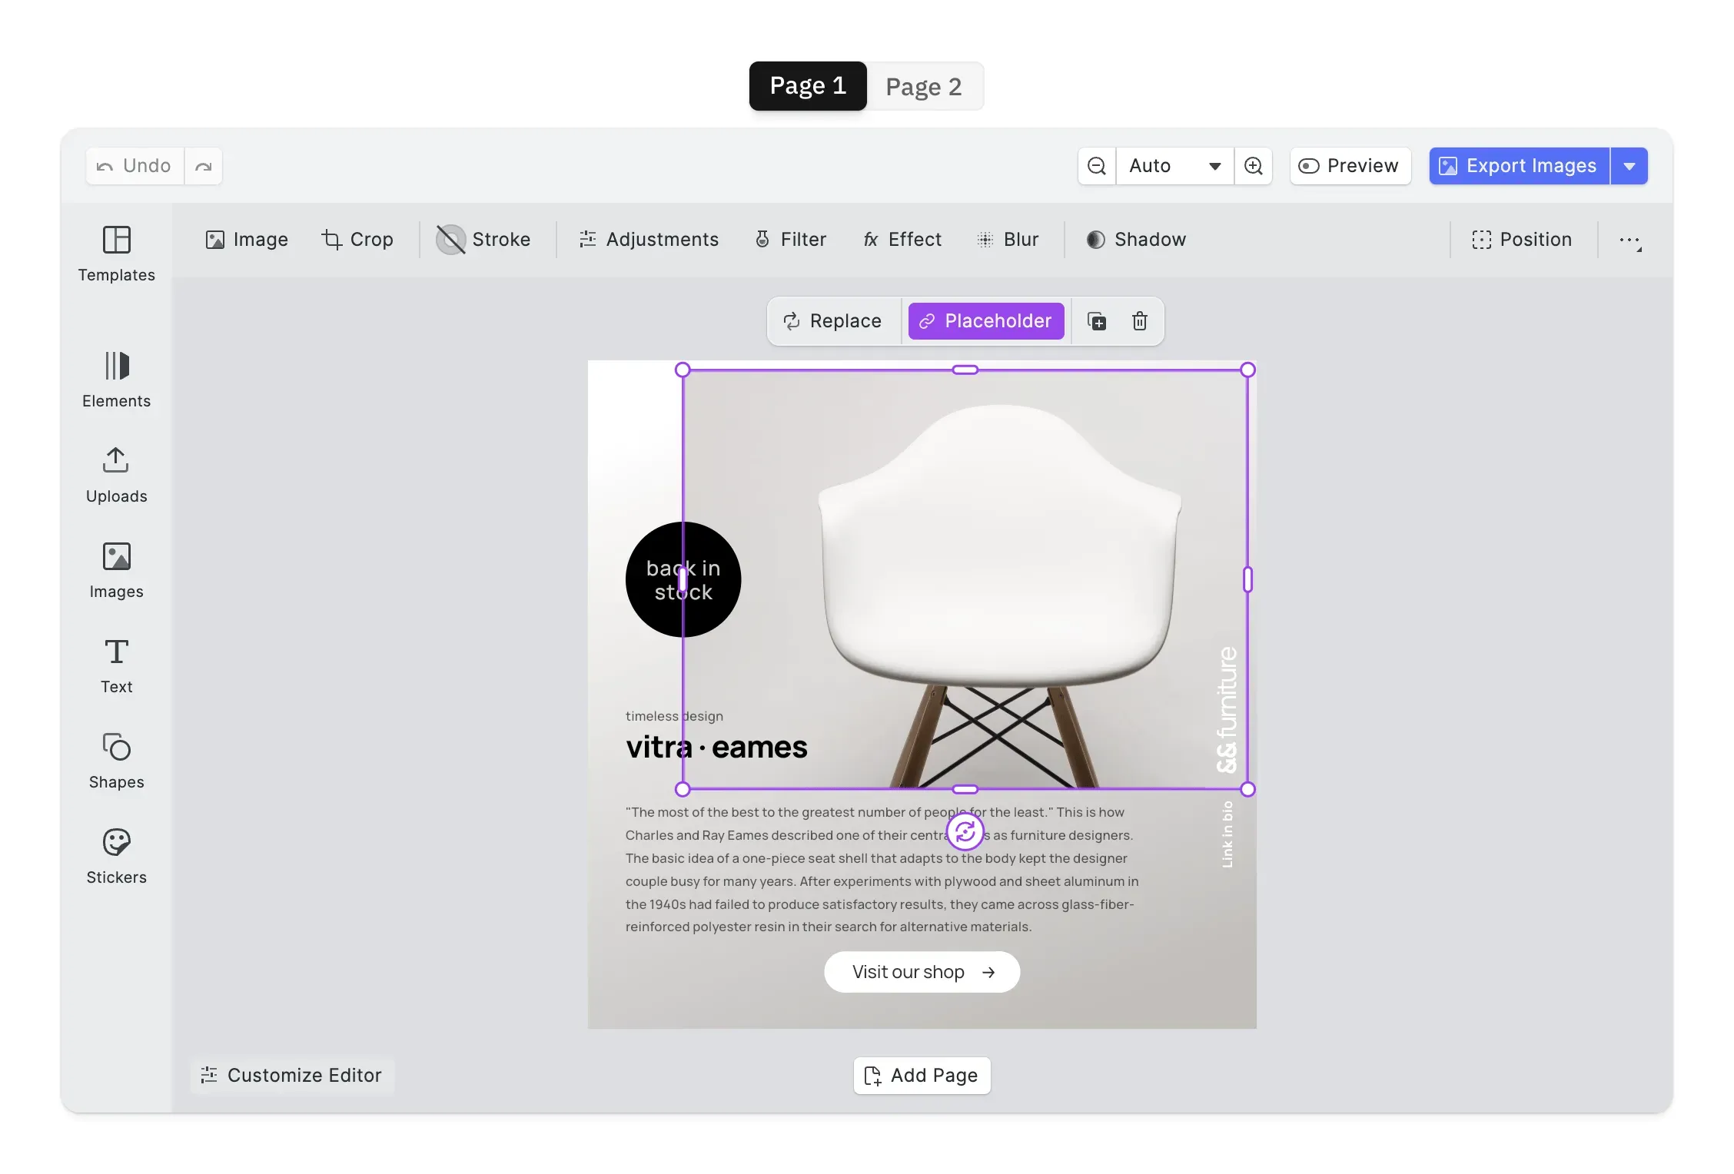This screenshot has height=1174, width=1734.
Task: Switch to the Page 1 tab
Action: [x=808, y=86]
